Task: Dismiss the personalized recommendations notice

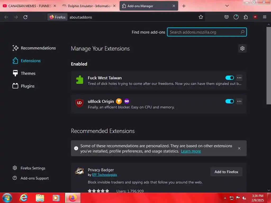Action: click(x=239, y=148)
